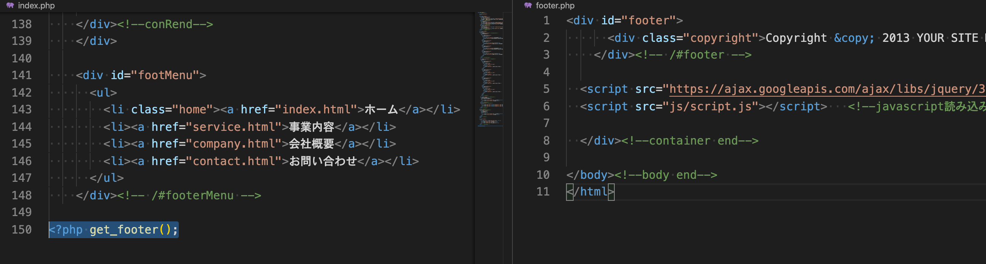Viewport: 986px width, 264px height.
Task: Click the "footMenu" id value
Action: coord(165,75)
